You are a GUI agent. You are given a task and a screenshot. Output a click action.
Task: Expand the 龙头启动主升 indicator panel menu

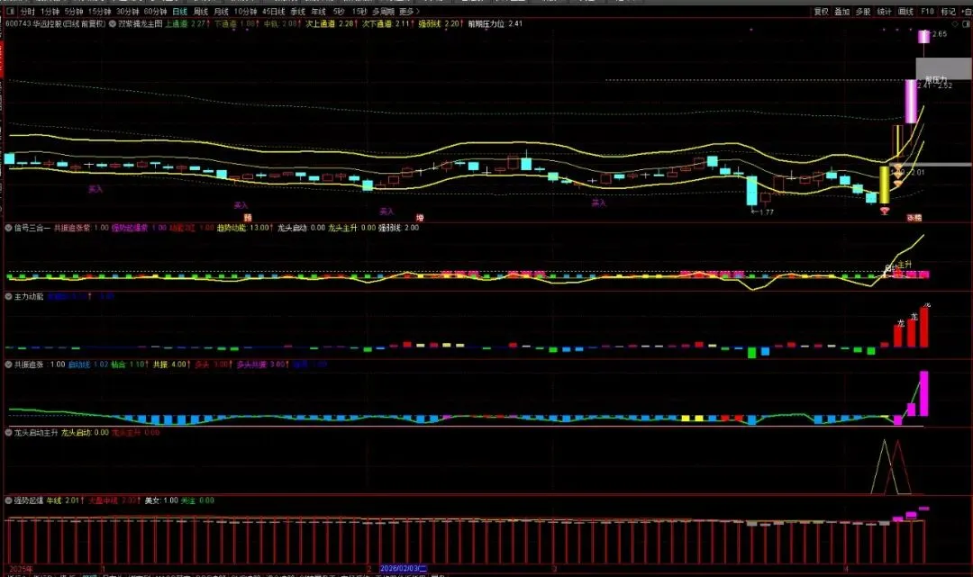click(9, 433)
